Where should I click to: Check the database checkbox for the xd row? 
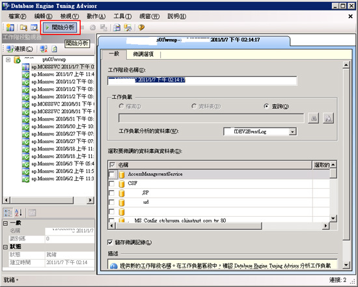112,202
